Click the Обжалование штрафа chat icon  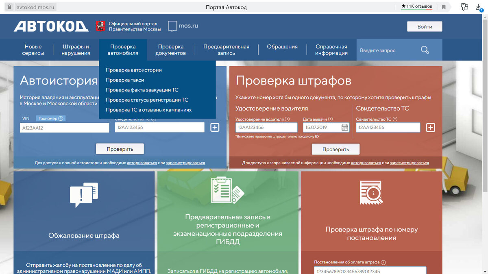click(84, 195)
